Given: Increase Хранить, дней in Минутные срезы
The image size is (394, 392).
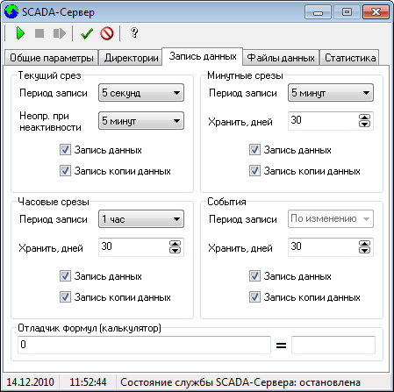Looking at the screenshot, I should 364,118.
